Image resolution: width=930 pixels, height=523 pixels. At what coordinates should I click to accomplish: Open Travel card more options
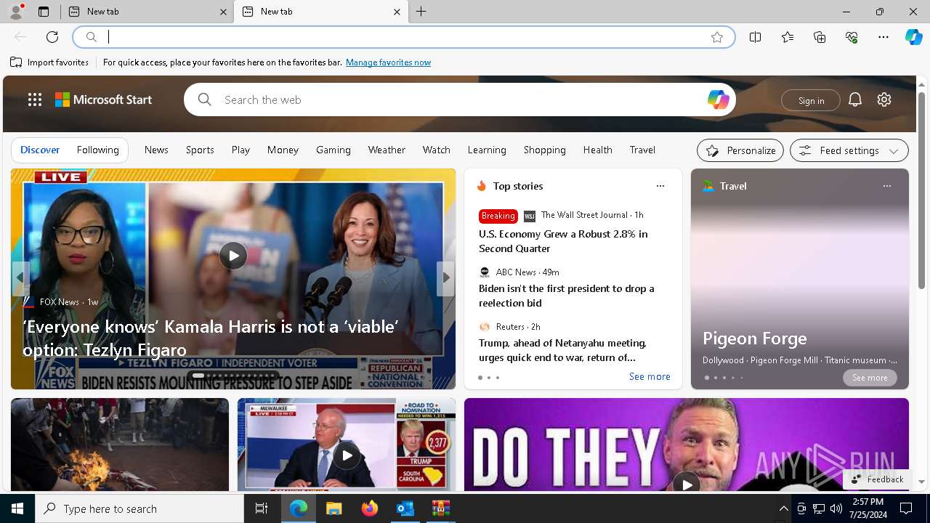(887, 186)
